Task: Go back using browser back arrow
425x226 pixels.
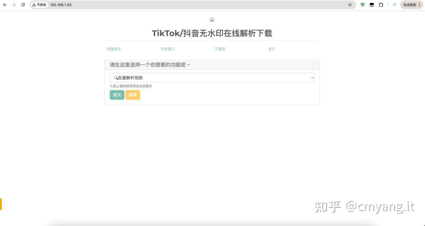Action: pyautogui.click(x=5, y=5)
